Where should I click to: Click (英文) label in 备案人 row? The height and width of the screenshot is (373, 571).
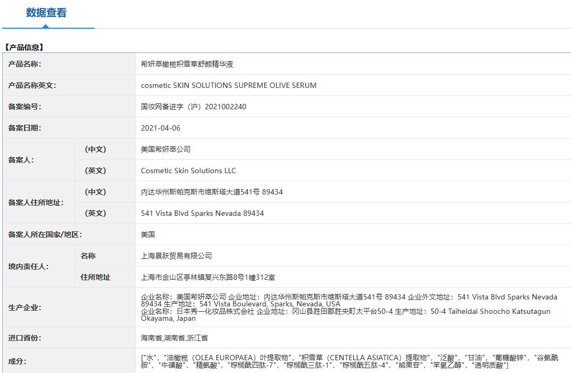point(95,171)
